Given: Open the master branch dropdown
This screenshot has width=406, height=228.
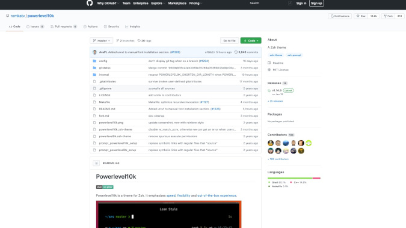Looking at the screenshot, I should pyautogui.click(x=101, y=41).
